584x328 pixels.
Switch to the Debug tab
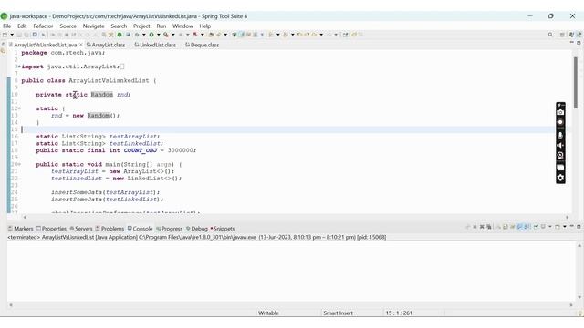[197, 229]
